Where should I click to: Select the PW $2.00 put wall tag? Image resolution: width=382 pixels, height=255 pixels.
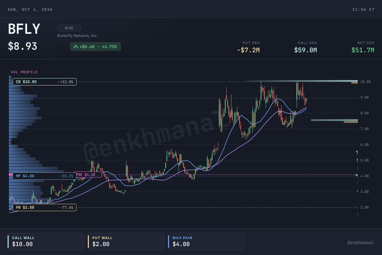(x=45, y=208)
